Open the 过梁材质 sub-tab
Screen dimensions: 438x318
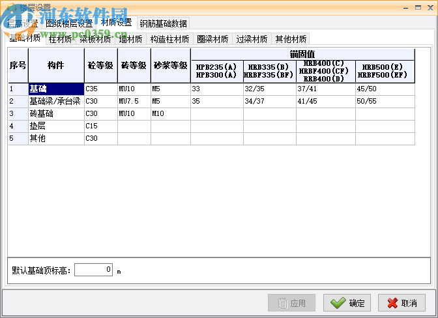pos(252,39)
